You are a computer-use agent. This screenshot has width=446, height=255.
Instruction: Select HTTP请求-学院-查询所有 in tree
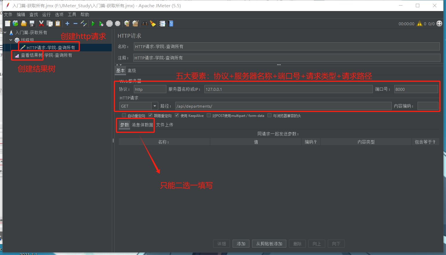(x=51, y=48)
